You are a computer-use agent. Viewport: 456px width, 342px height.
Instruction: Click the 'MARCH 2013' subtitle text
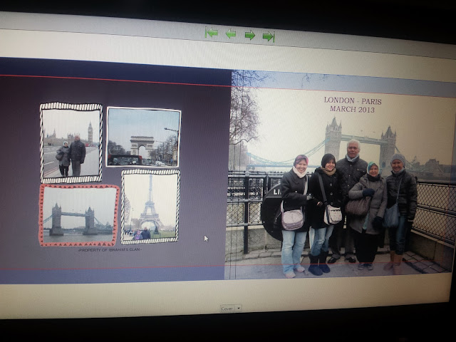(x=352, y=109)
